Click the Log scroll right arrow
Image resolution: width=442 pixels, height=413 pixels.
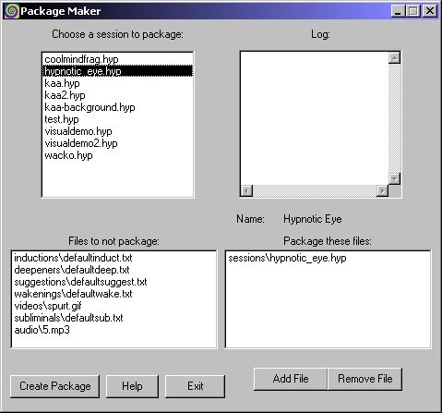tap(382, 191)
